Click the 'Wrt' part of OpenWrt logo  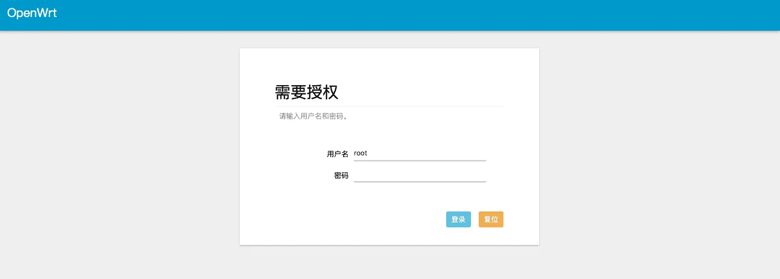[x=47, y=13]
